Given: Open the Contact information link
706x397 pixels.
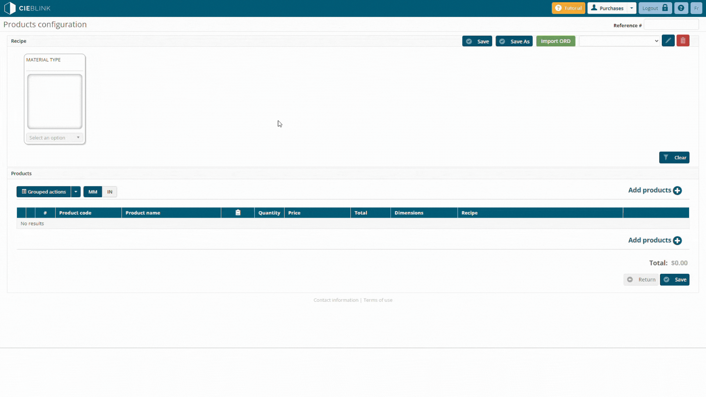Looking at the screenshot, I should pyautogui.click(x=336, y=300).
